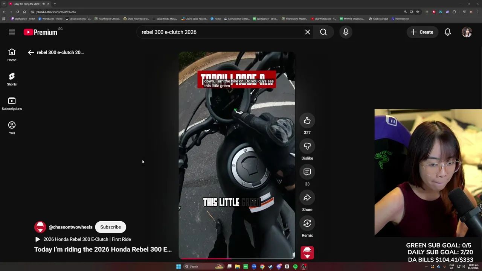This screenshot has width=482, height=271.
Task: Open File Explorer from the taskbar
Action: pyautogui.click(x=237, y=266)
